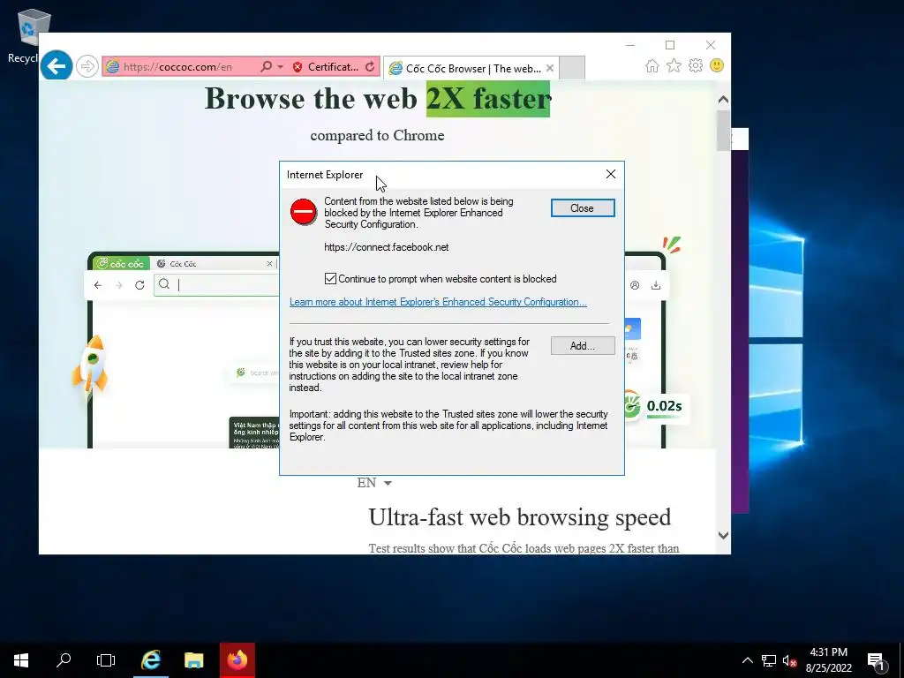Open Favorites star icon

pyautogui.click(x=674, y=65)
